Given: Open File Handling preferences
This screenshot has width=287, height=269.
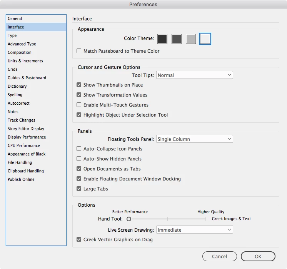Looking at the screenshot, I should (36, 162).
